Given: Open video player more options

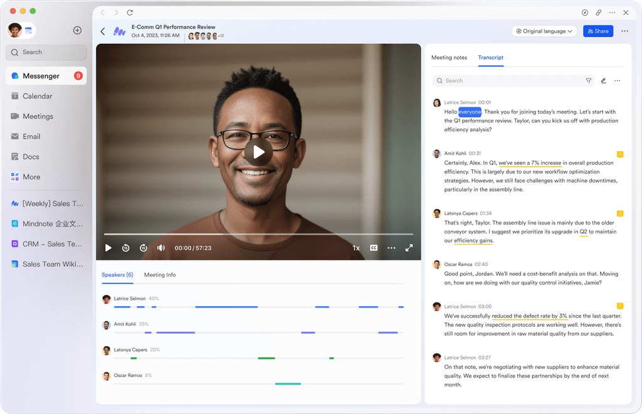Looking at the screenshot, I should (x=391, y=248).
